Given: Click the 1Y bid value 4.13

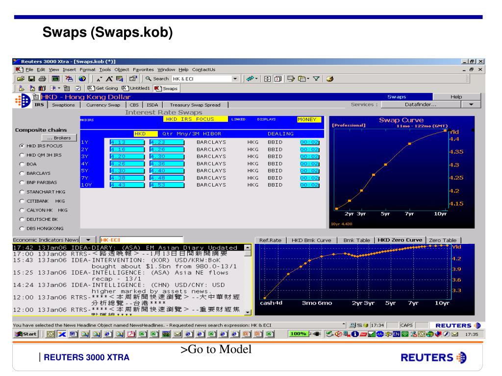Looking at the screenshot, I should (x=127, y=142).
